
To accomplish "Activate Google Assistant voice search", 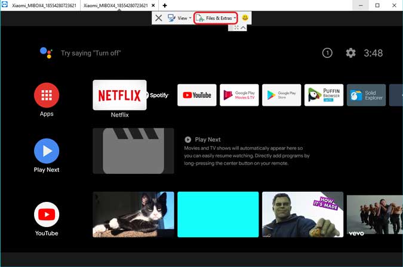I will 46,53.
